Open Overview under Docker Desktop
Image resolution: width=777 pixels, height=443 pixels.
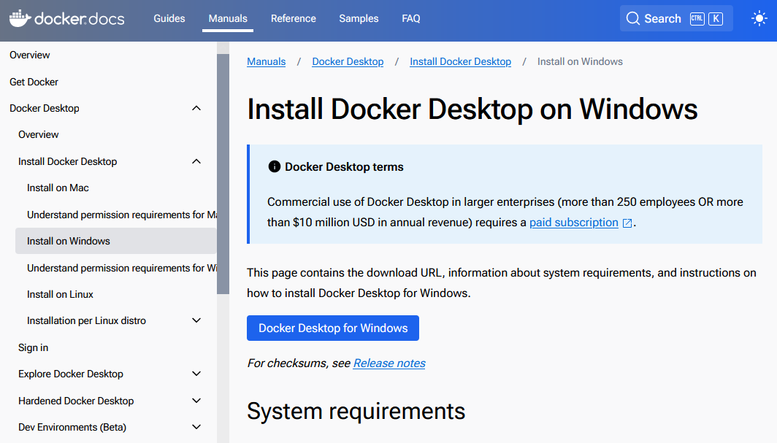pyautogui.click(x=38, y=134)
